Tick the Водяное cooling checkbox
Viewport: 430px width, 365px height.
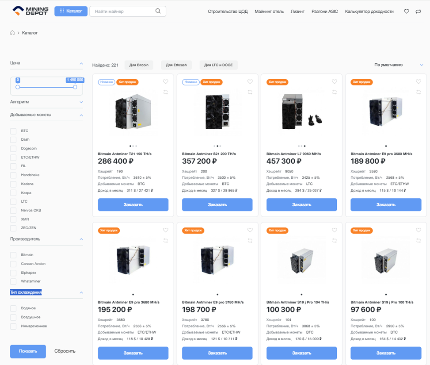pyautogui.click(x=13, y=308)
